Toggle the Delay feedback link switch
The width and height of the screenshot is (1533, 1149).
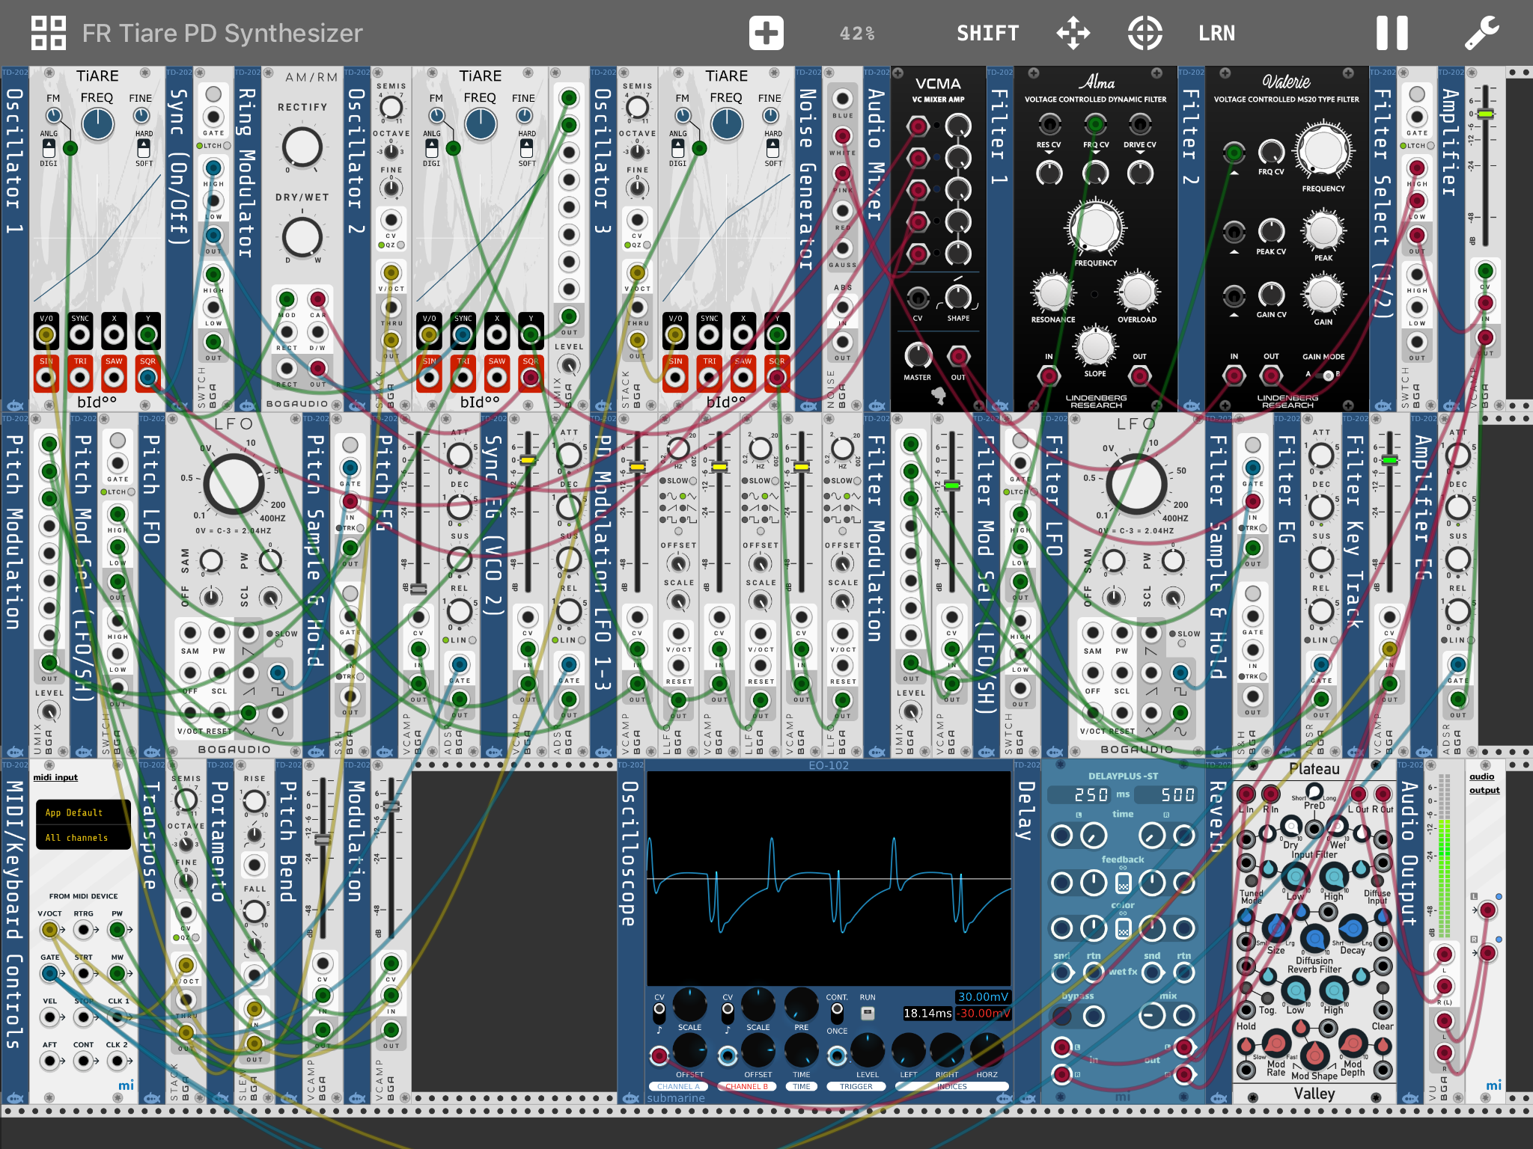point(1123,884)
